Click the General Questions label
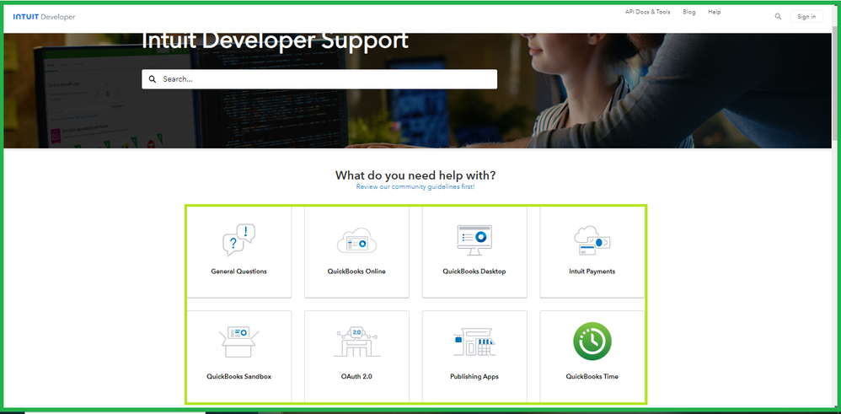This screenshot has height=414, width=841. click(x=238, y=272)
